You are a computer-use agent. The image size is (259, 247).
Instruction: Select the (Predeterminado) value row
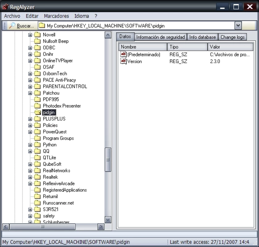[x=186, y=54]
